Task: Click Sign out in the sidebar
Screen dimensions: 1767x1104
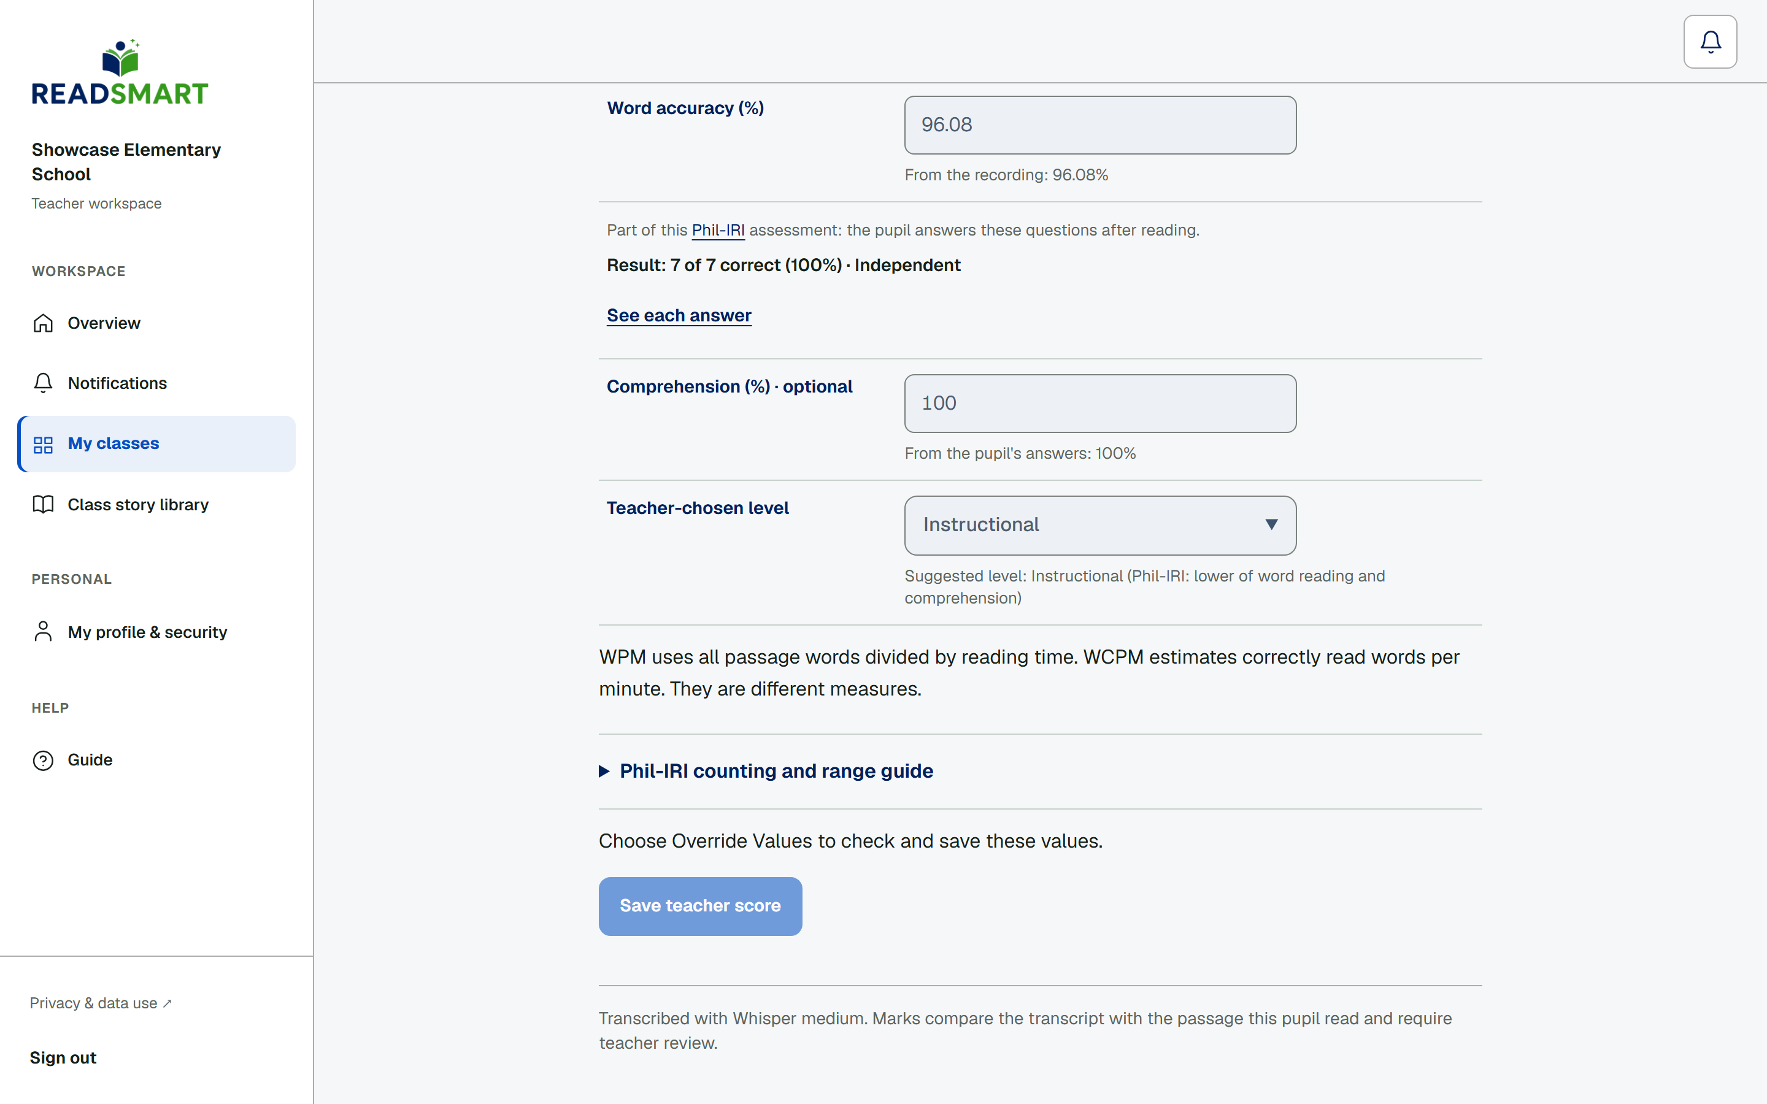Action: tap(63, 1057)
